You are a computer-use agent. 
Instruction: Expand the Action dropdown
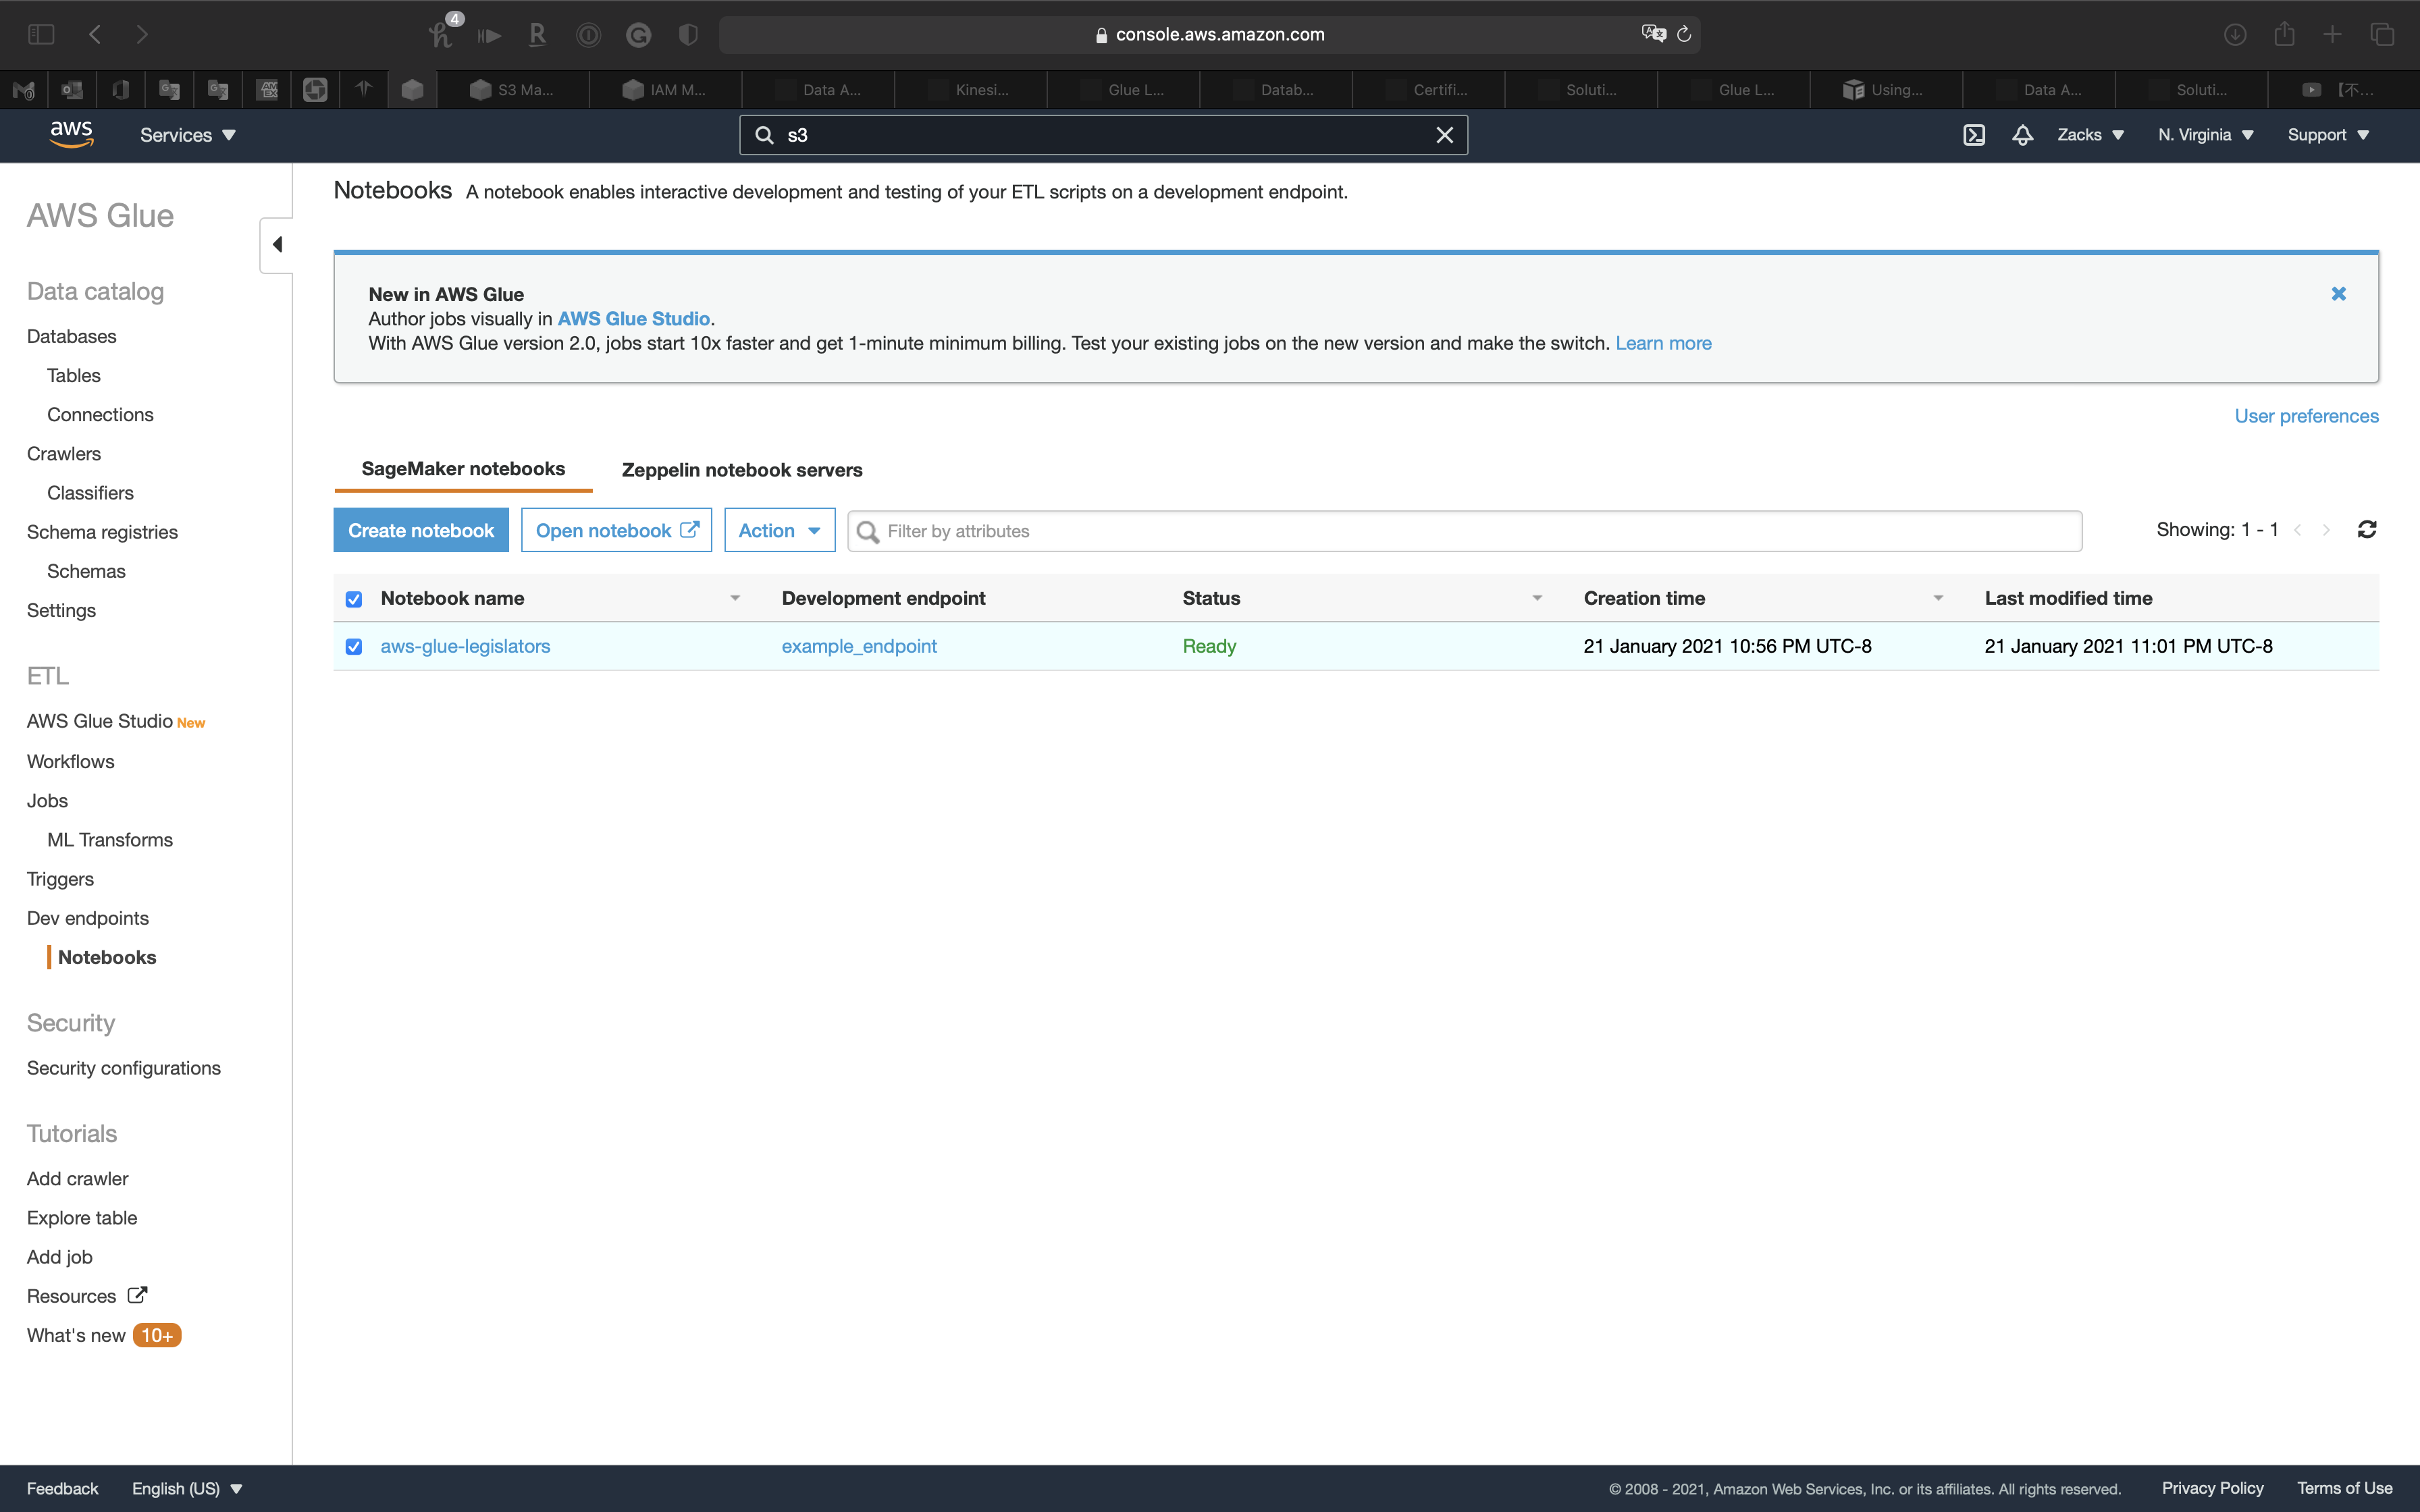[779, 531]
